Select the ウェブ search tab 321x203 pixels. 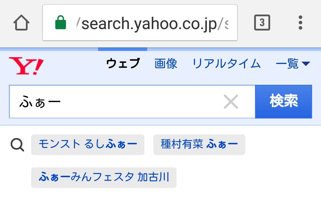coord(123,63)
